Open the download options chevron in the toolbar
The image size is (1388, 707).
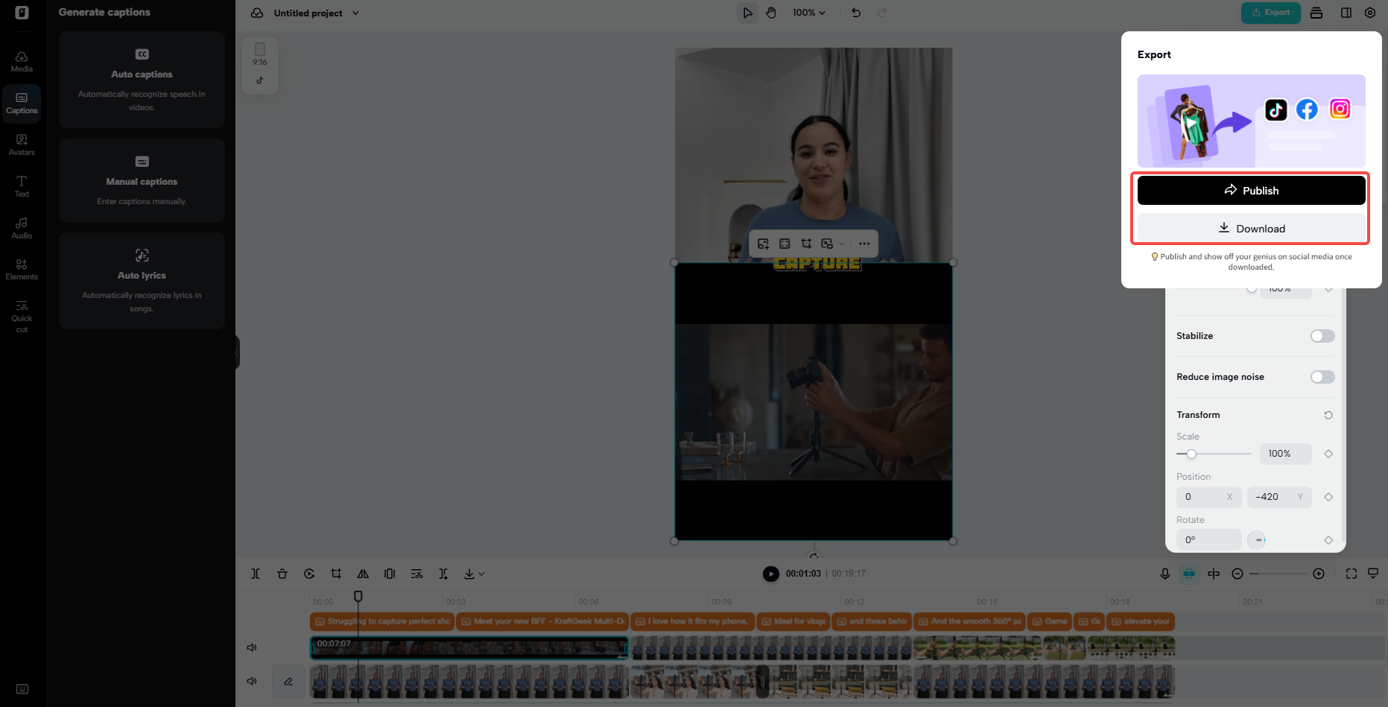(x=481, y=574)
